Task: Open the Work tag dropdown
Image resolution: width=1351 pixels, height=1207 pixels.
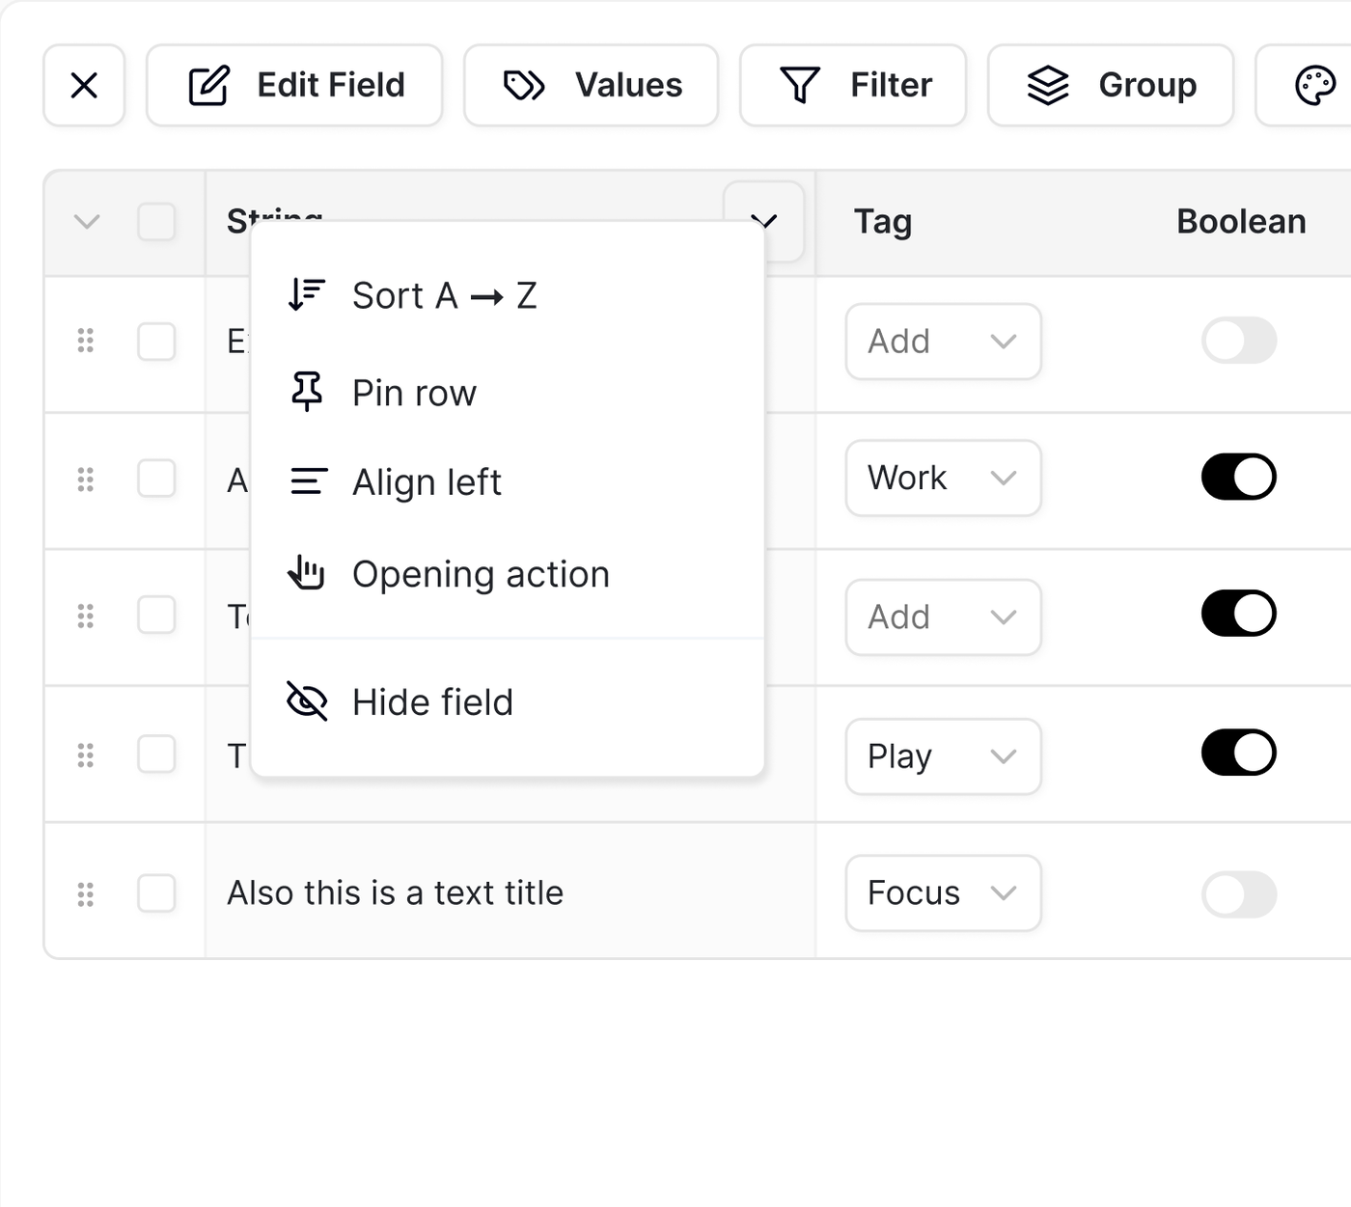Action: [943, 479]
